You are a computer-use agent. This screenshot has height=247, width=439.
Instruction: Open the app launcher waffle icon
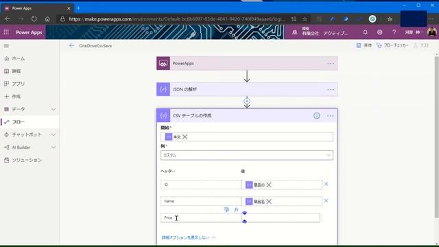(6, 32)
